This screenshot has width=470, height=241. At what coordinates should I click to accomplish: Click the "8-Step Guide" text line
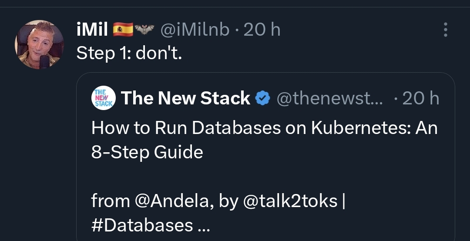pyautogui.click(x=147, y=152)
